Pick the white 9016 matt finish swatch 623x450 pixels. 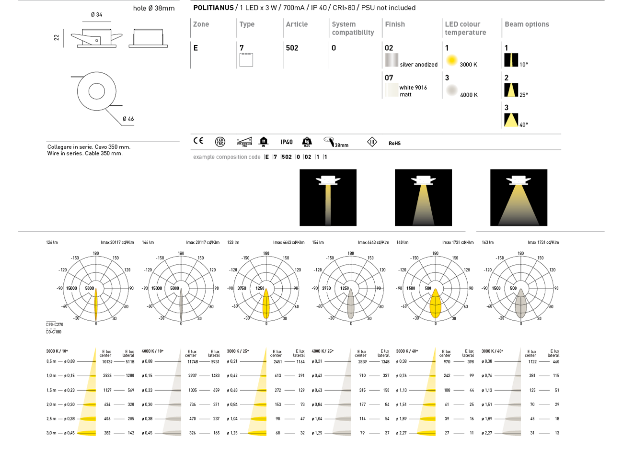391,90
